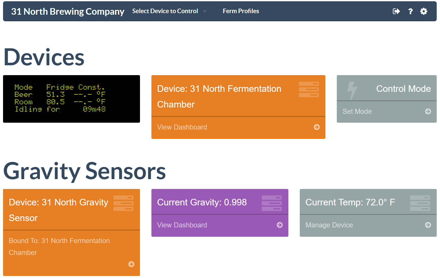The width and height of the screenshot is (440, 278).
Task: Expand Select Device to Control dropdown
Action: (x=165, y=11)
